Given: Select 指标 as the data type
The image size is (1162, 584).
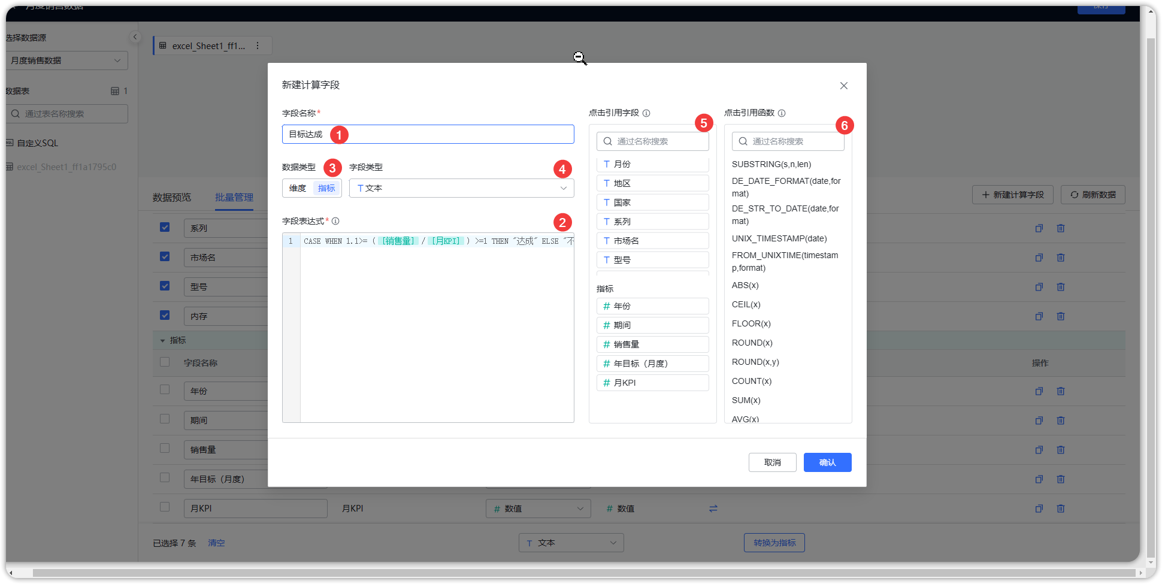Looking at the screenshot, I should [326, 188].
